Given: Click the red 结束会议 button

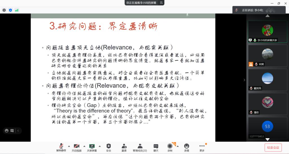Looking at the screenshot, I should tap(273, 148).
